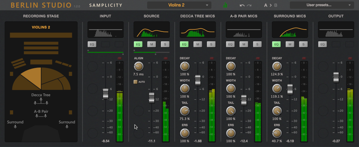Click the green level meter icon
Image resolution: width=359 pixels, height=147 pixels.
pyautogui.click(x=225, y=5)
